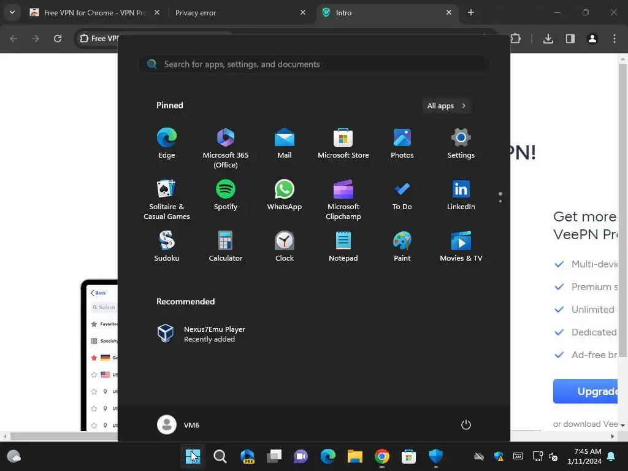The image size is (628, 471).
Task: Open Settings from pinned apps
Action: coord(461,144)
